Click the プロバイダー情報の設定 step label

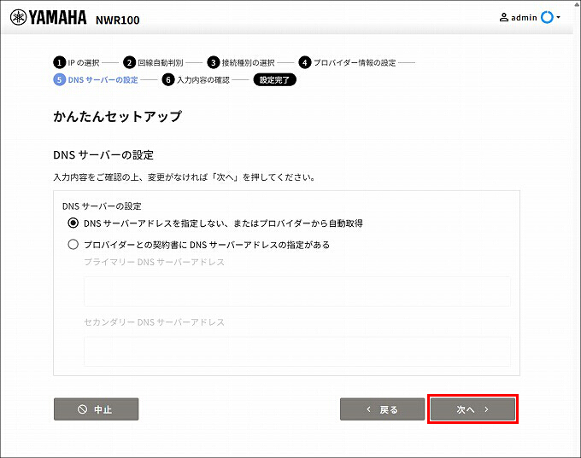tap(355, 62)
